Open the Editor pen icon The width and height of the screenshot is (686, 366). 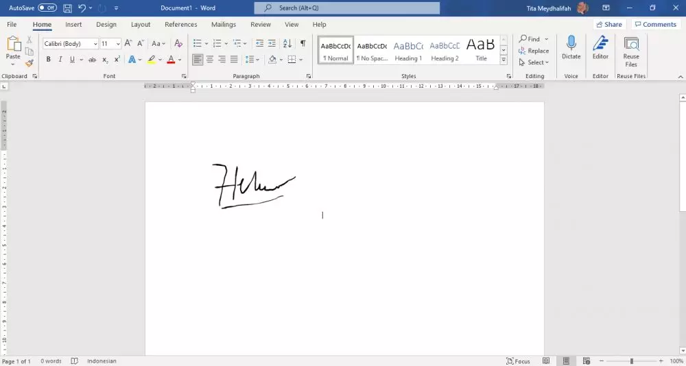point(600,44)
